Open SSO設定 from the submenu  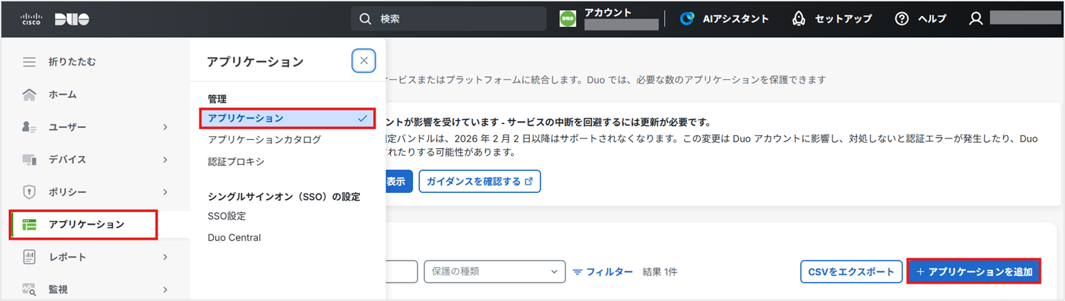pyautogui.click(x=227, y=216)
